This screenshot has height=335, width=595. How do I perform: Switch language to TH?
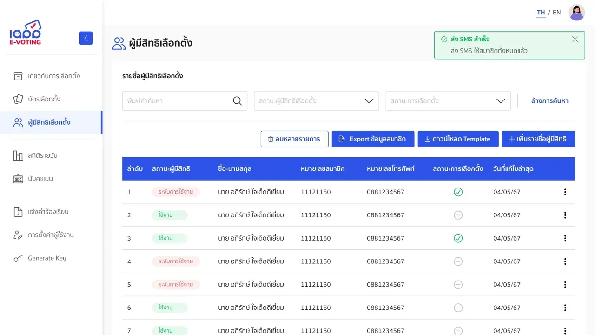(x=541, y=13)
